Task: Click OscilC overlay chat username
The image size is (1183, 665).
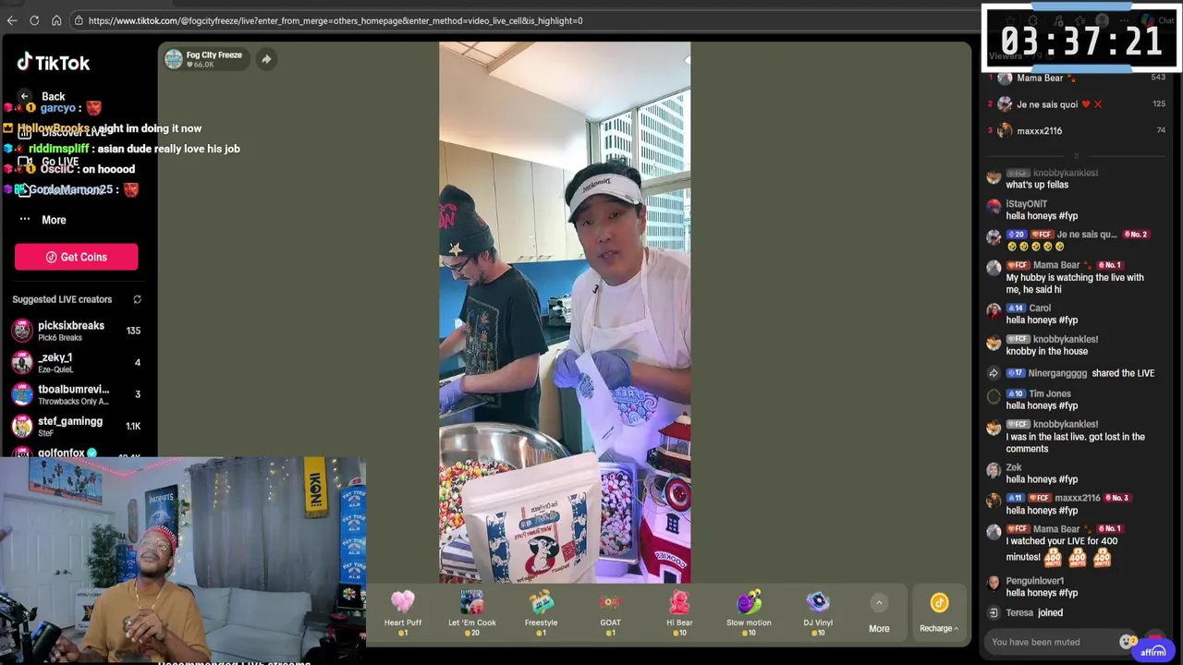Action: coord(57,169)
